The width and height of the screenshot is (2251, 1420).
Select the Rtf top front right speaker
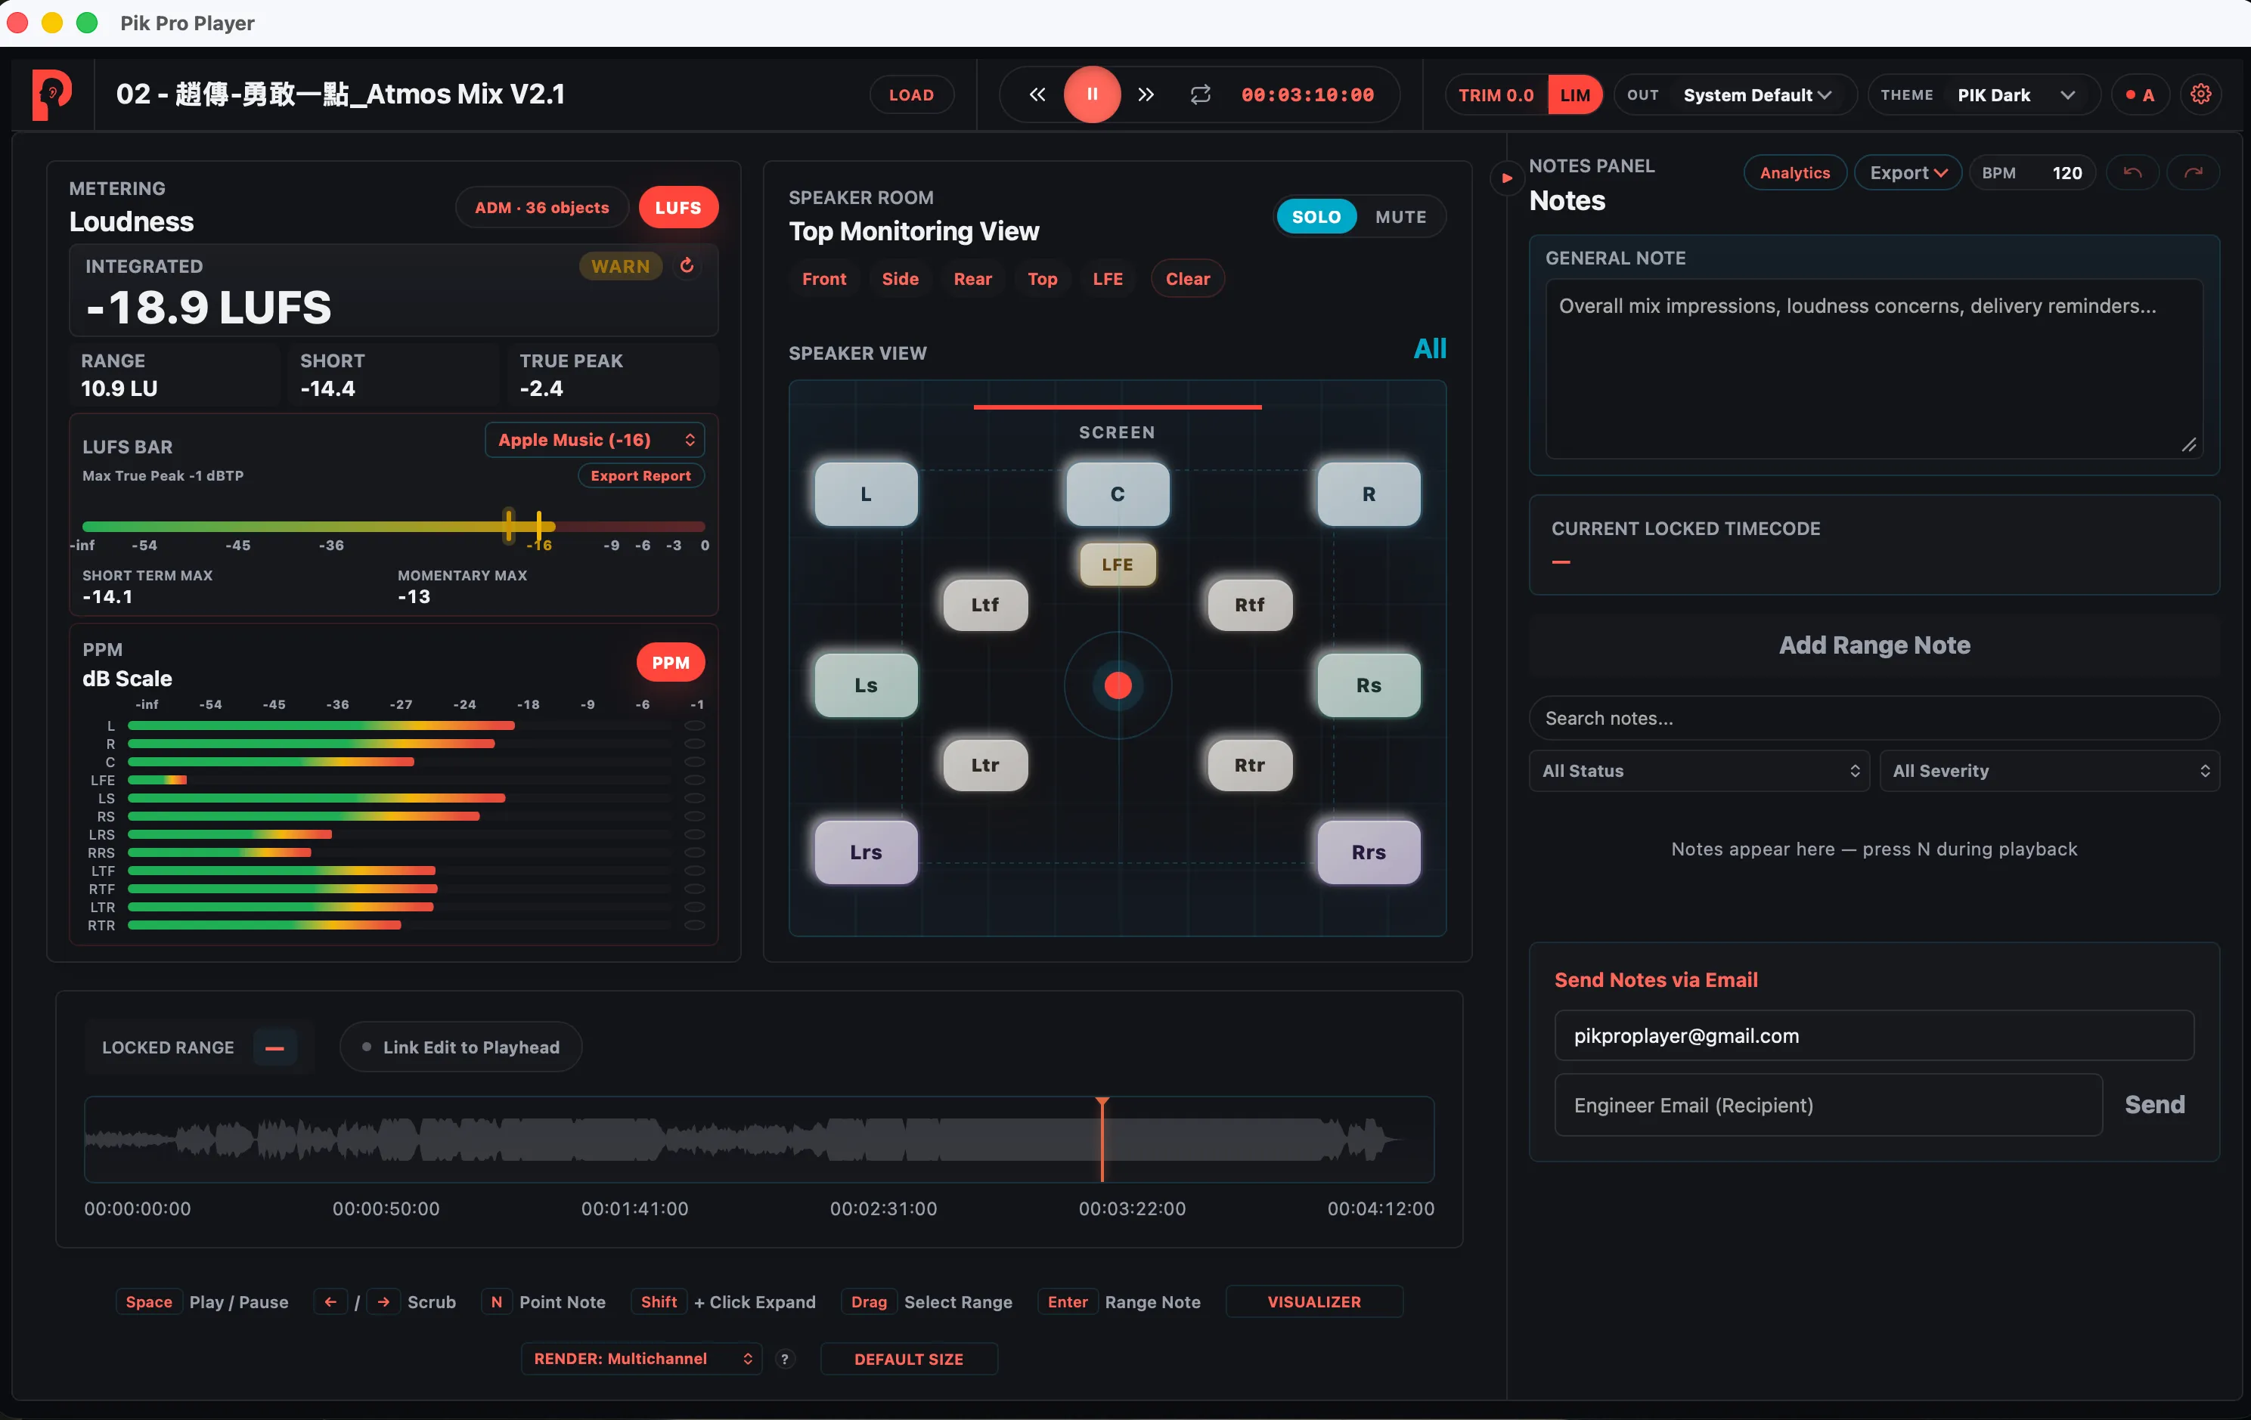tap(1250, 605)
